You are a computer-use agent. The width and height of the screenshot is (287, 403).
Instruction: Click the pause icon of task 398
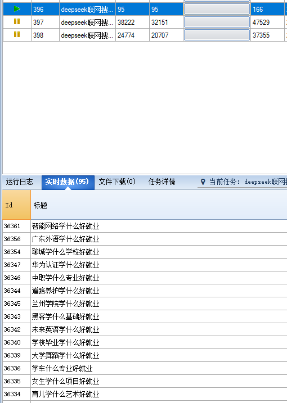pyautogui.click(x=17, y=34)
